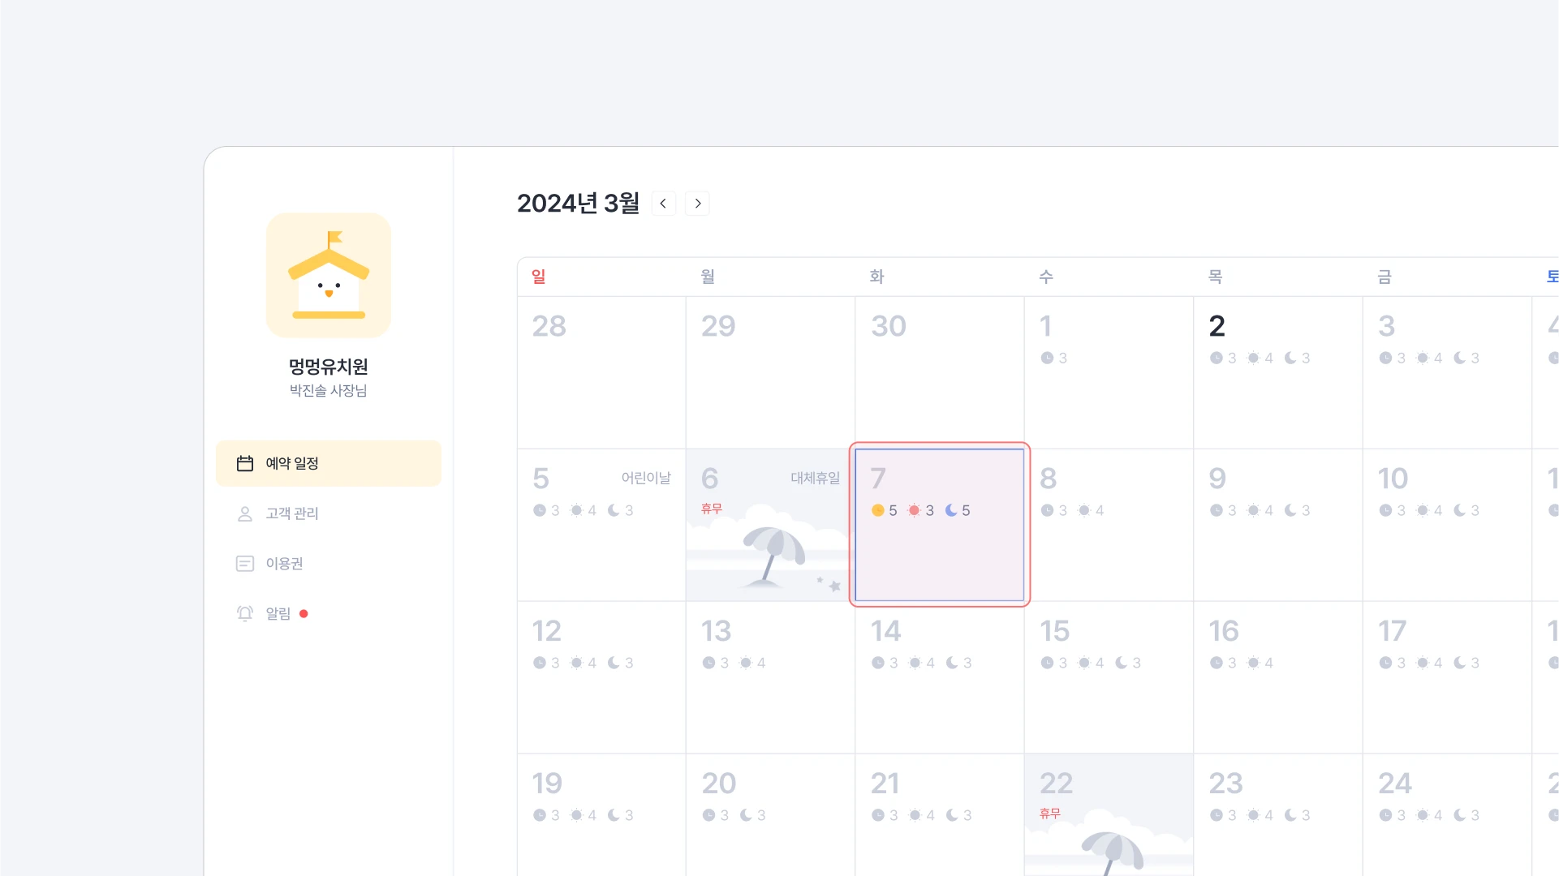This screenshot has height=876, width=1559.
Task: Select the highlighted day 7 cell
Action: [940, 525]
